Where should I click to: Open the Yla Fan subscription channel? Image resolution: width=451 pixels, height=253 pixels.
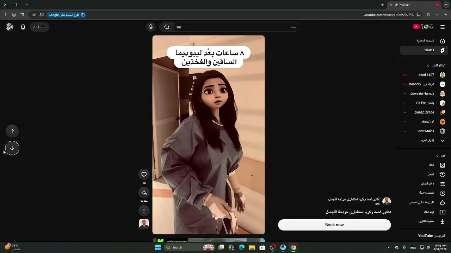coord(424,103)
